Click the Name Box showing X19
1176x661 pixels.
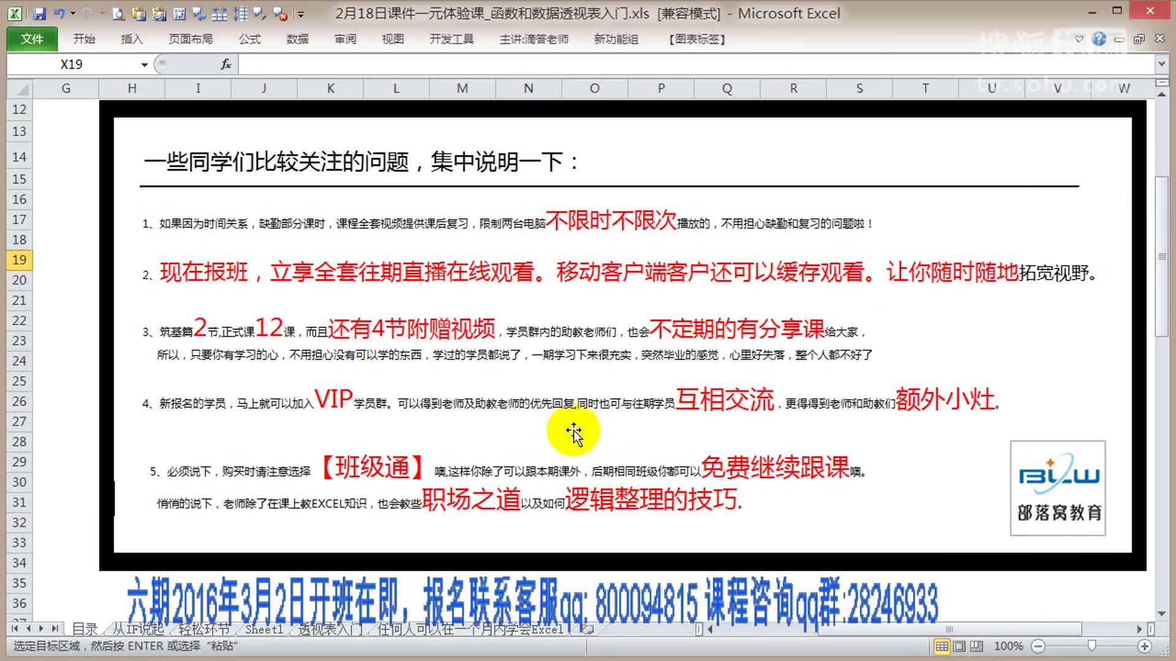coord(72,64)
